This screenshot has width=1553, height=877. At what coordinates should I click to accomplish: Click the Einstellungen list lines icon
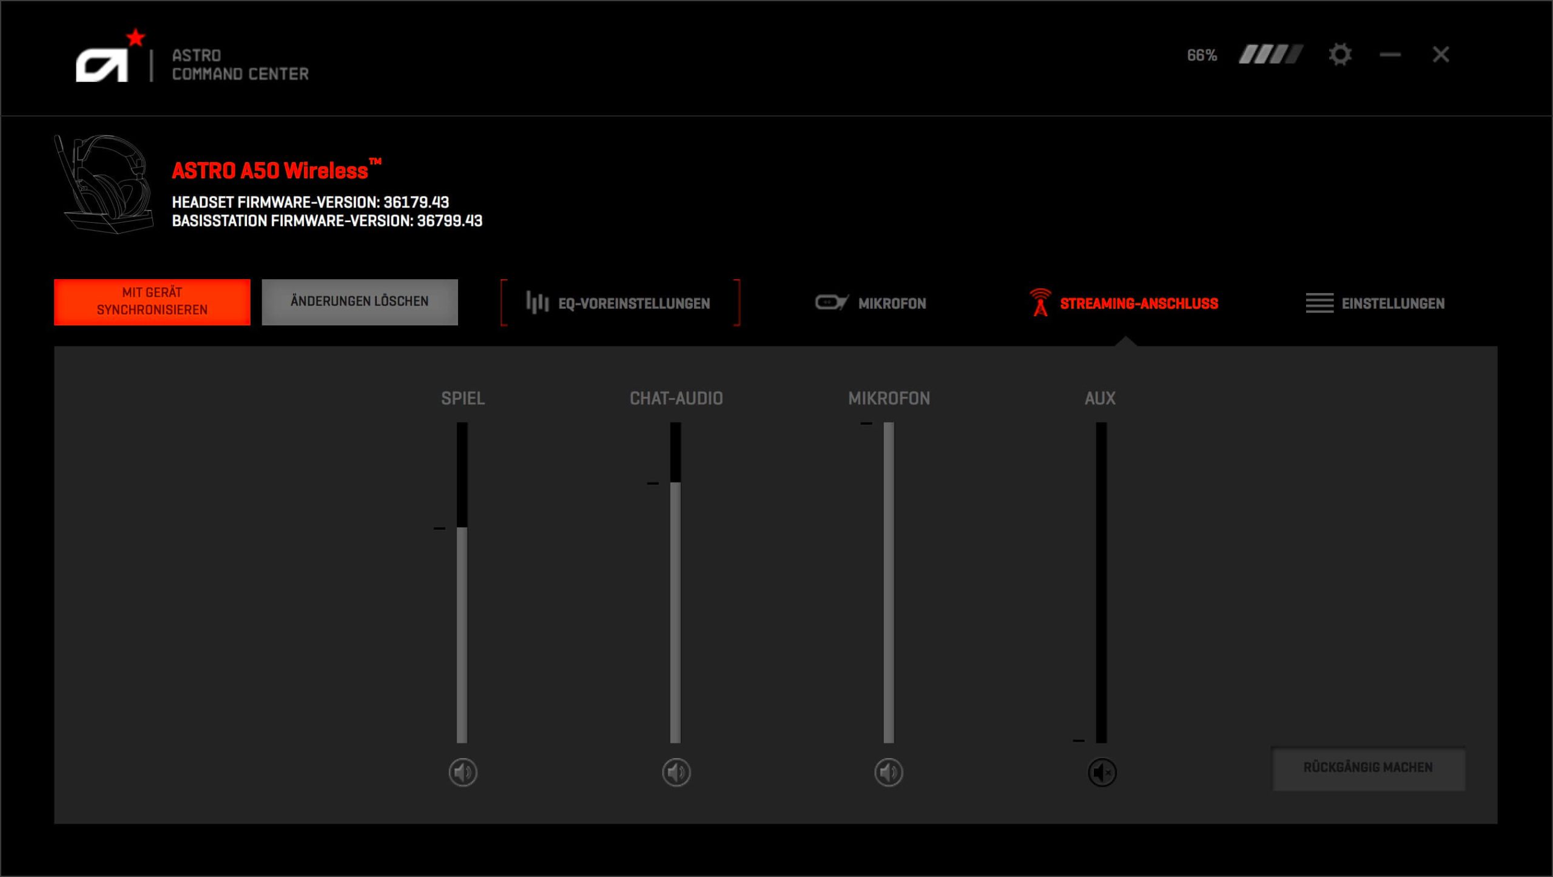click(1319, 302)
